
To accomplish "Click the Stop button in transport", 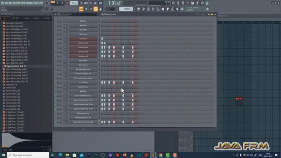I will [62, 3].
